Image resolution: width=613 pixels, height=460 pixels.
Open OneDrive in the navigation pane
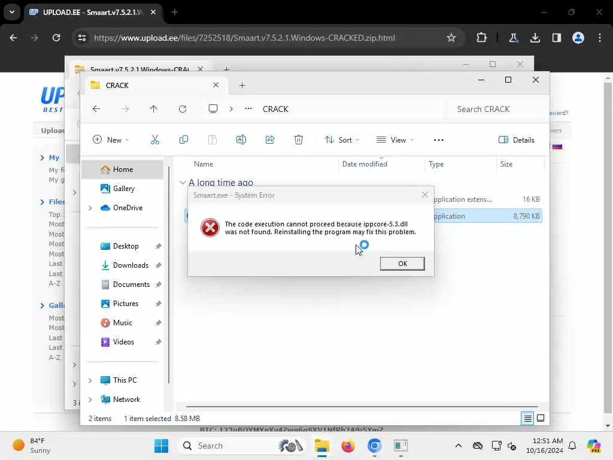pos(122,208)
